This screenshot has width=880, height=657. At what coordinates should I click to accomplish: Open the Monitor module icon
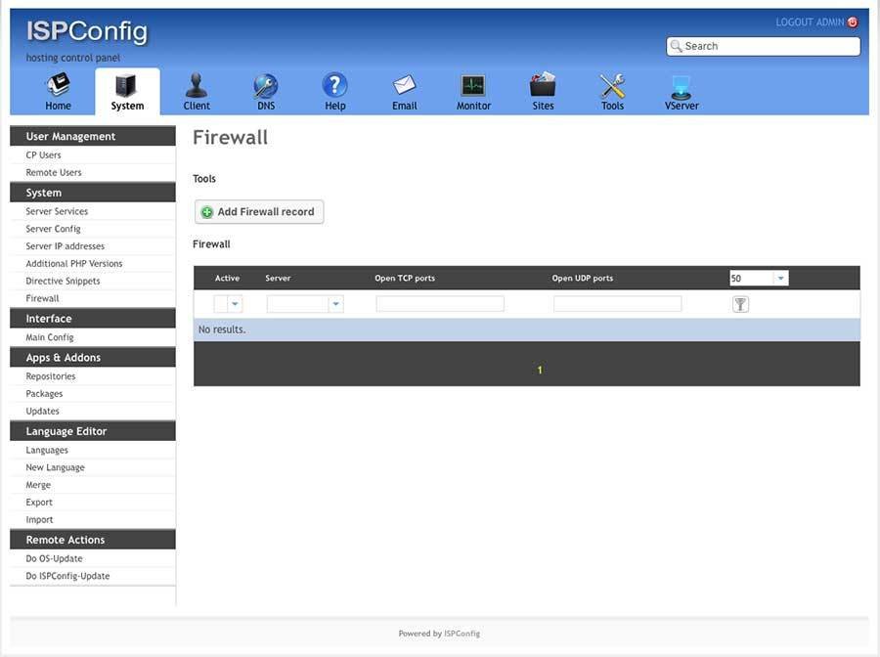pos(473,85)
